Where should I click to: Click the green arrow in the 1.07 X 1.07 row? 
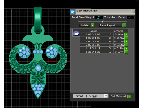126,38
